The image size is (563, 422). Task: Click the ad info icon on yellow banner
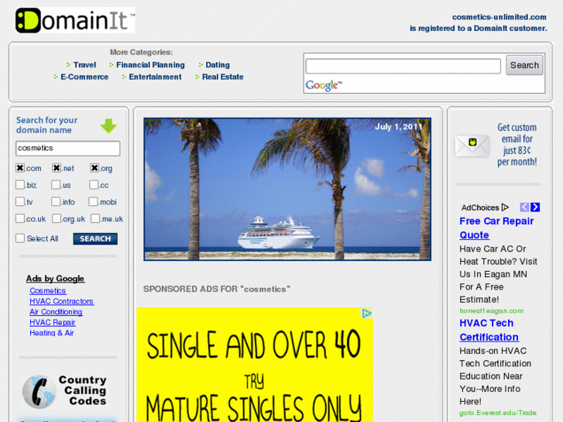(366, 314)
